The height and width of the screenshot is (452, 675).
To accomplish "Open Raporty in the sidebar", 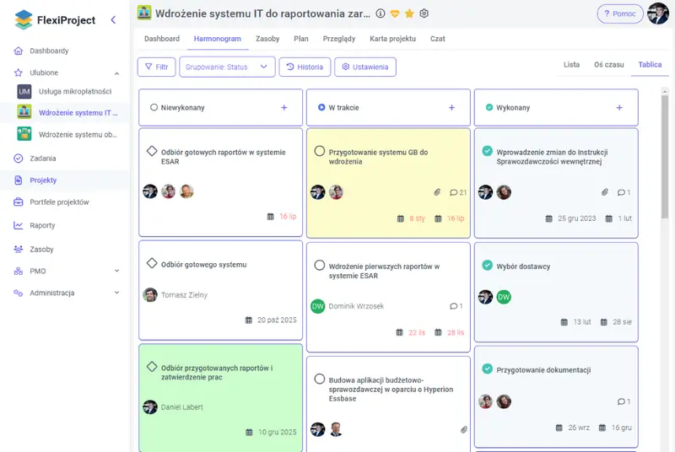I will pos(42,225).
